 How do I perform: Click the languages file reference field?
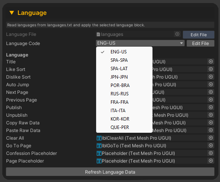pos(135,34)
